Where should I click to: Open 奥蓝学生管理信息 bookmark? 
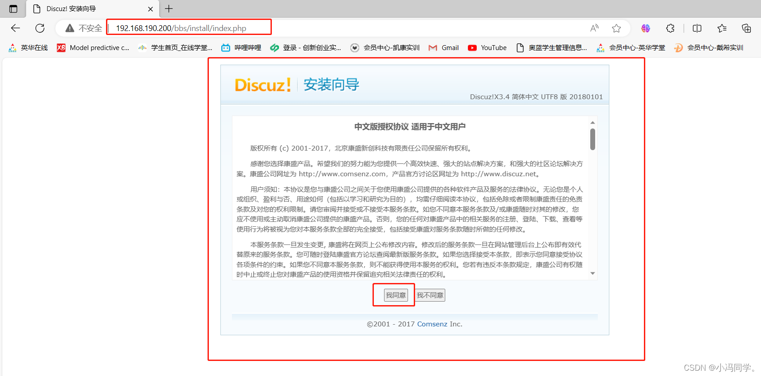click(x=552, y=48)
